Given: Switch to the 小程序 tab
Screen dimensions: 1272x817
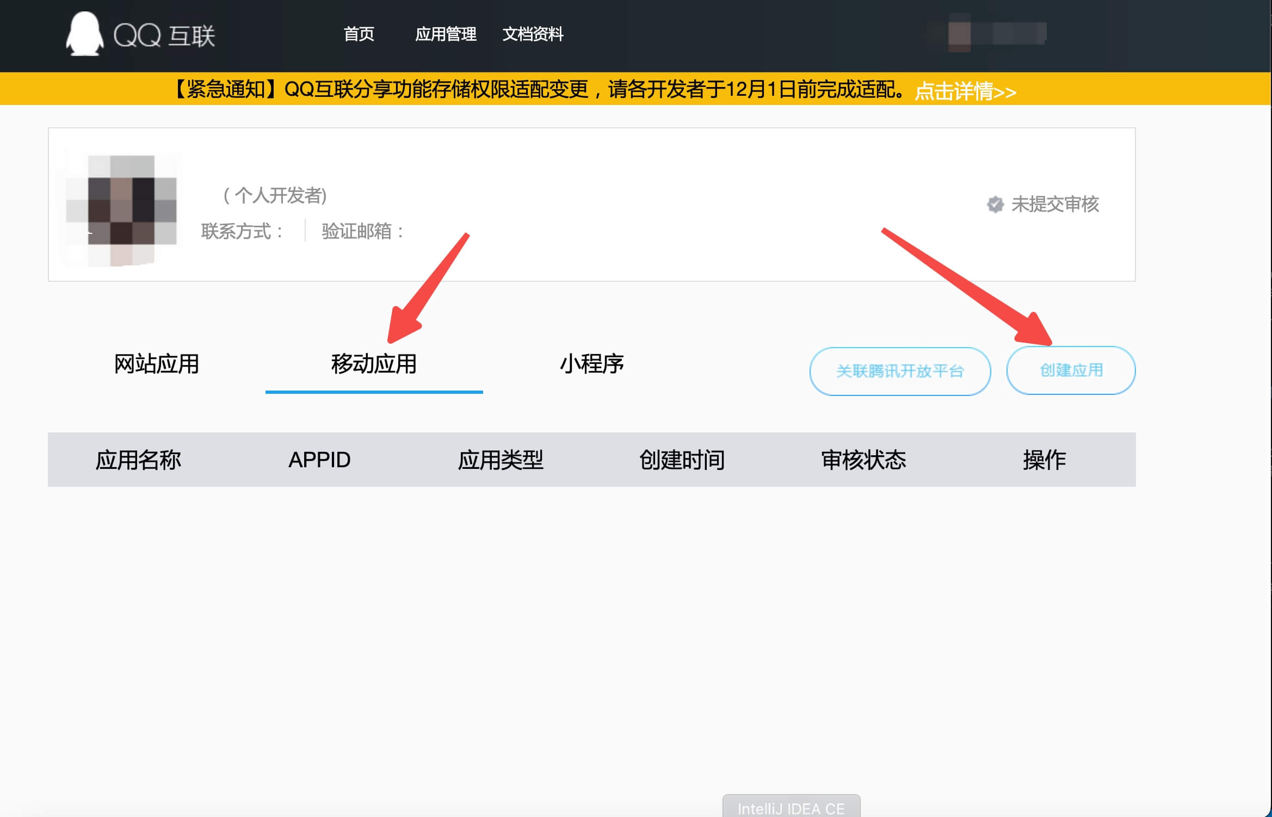Looking at the screenshot, I should point(591,364).
